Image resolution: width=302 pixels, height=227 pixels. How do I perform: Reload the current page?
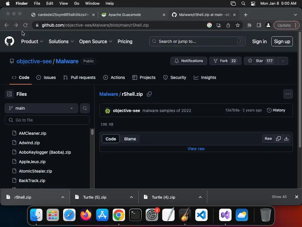click(25, 25)
